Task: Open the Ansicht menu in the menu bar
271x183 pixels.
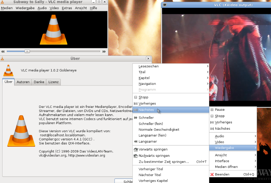Action: click(x=81, y=8)
